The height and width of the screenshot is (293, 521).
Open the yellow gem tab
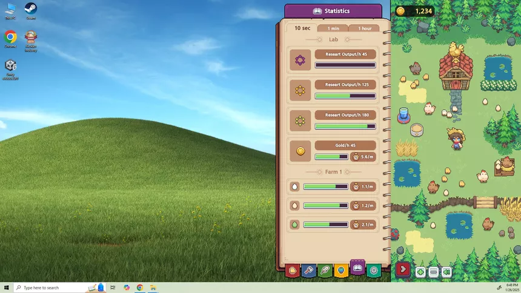[x=341, y=271]
